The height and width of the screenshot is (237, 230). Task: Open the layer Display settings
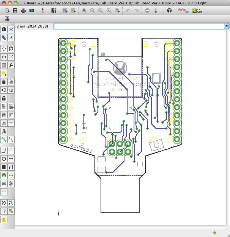(3, 38)
